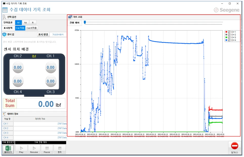Click the CH.2 sensor value gauge
This screenshot has height=157, width=244.
click(18, 67)
